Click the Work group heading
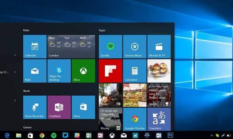Viewport: 233px width, 139px height. pyautogui.click(x=27, y=91)
